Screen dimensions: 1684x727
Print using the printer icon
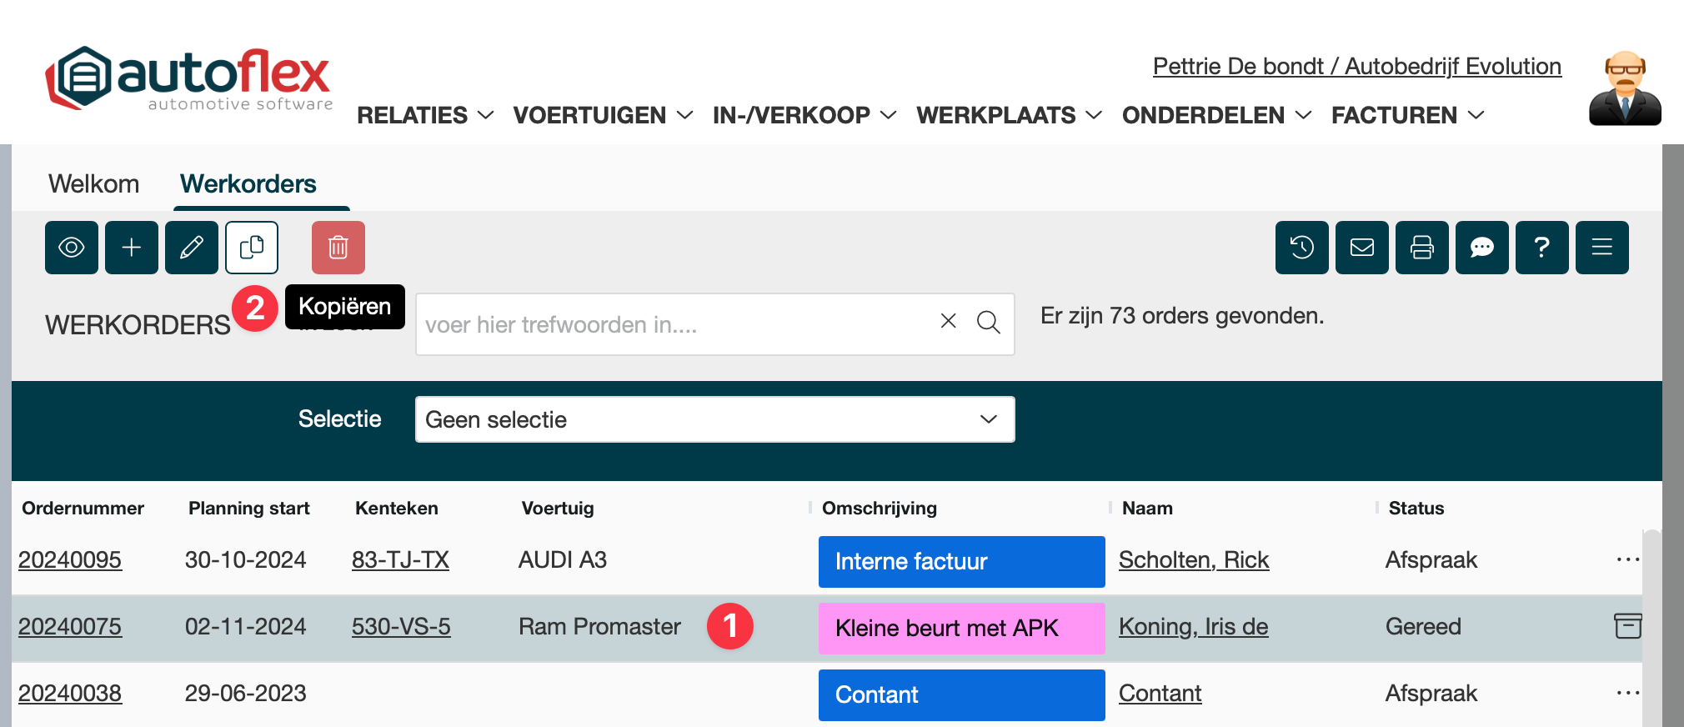1422,248
